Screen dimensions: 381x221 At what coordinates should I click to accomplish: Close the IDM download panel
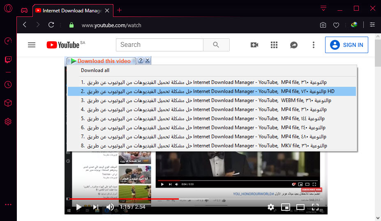point(148,60)
